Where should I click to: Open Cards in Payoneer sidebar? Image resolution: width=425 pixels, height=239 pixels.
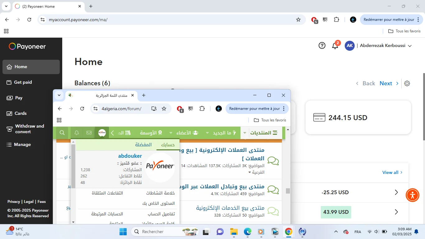coord(21,113)
